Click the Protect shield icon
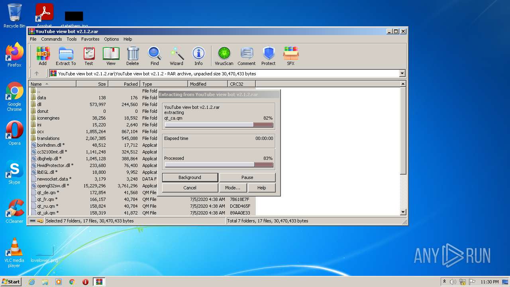Image resolution: width=510 pixels, height=287 pixels. pos(269,56)
